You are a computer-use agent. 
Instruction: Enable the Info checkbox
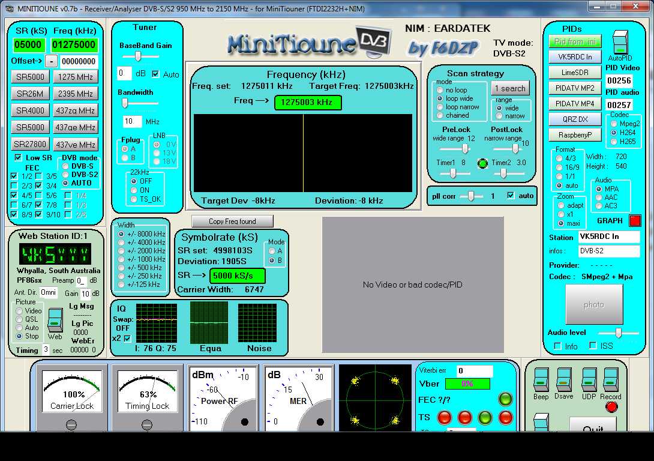[x=557, y=346]
